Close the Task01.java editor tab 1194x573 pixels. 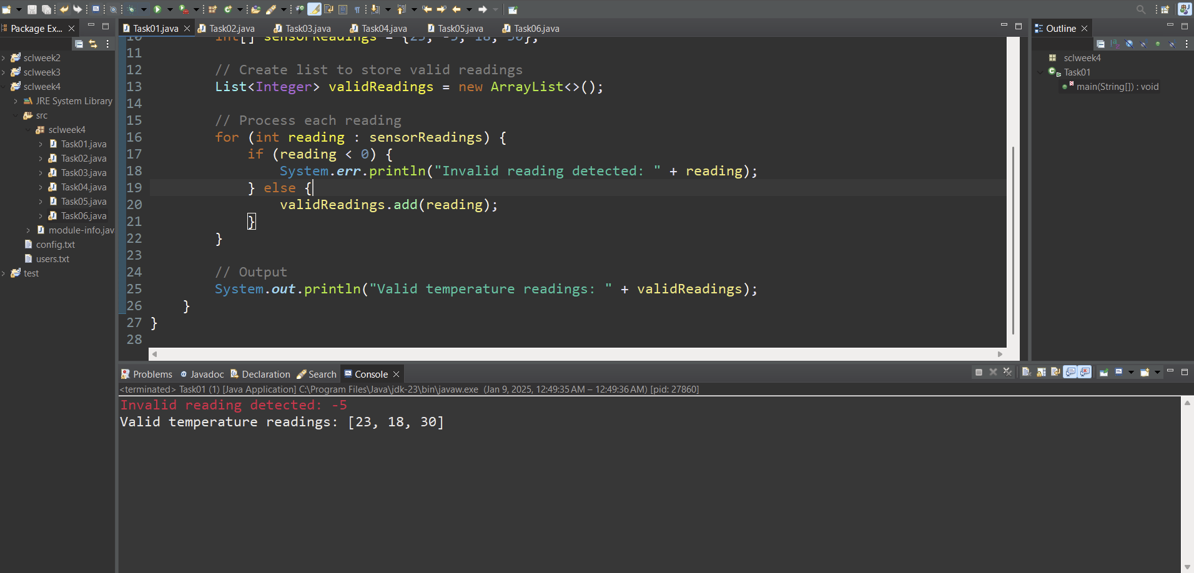pyautogui.click(x=187, y=28)
